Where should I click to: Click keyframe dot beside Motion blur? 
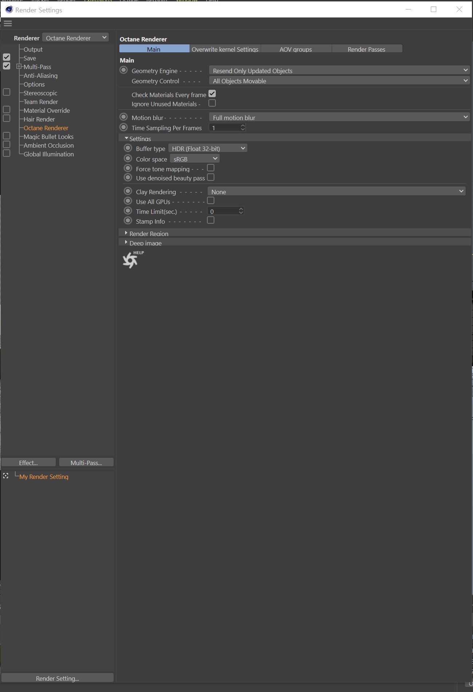click(x=124, y=117)
